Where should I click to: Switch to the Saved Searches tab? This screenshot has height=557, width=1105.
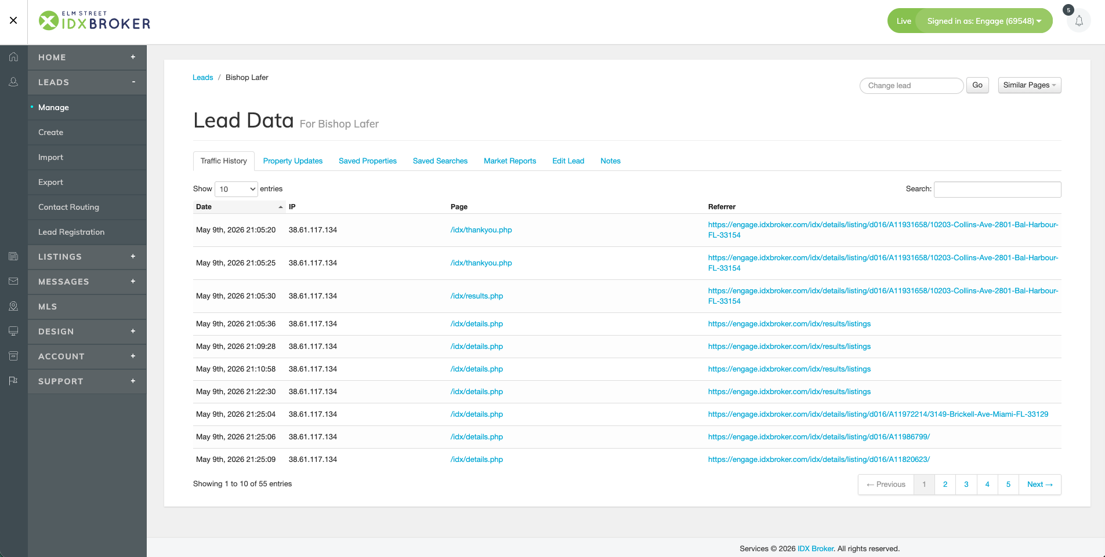pos(440,161)
